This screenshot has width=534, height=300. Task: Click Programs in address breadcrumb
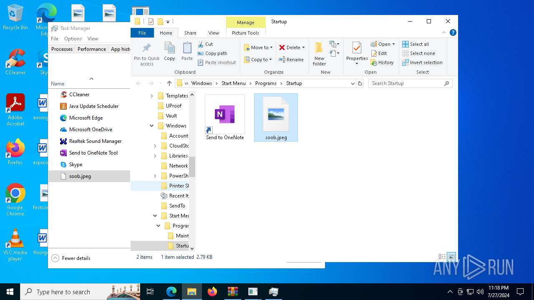266,83
